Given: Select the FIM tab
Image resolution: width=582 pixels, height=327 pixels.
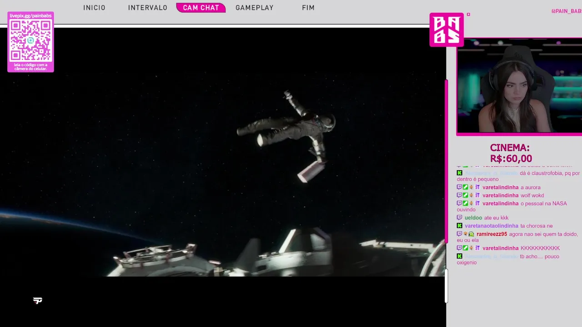Looking at the screenshot, I should pos(308,8).
